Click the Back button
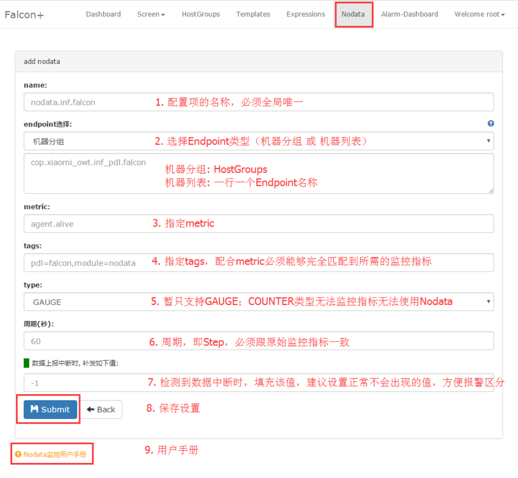 point(102,409)
